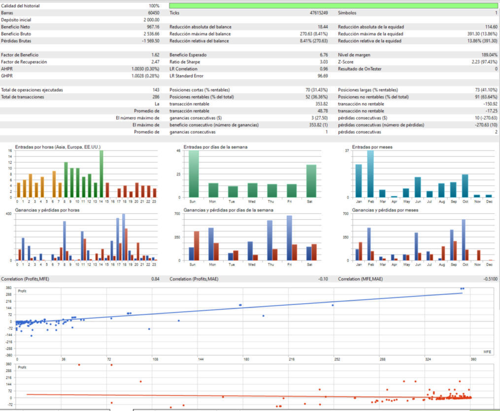Click the October profit bar in monthly chart
The image size is (500, 411).
point(464,240)
